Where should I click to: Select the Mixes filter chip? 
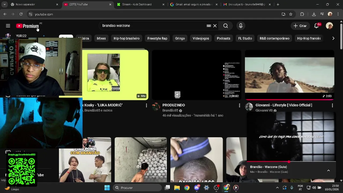tap(101, 38)
